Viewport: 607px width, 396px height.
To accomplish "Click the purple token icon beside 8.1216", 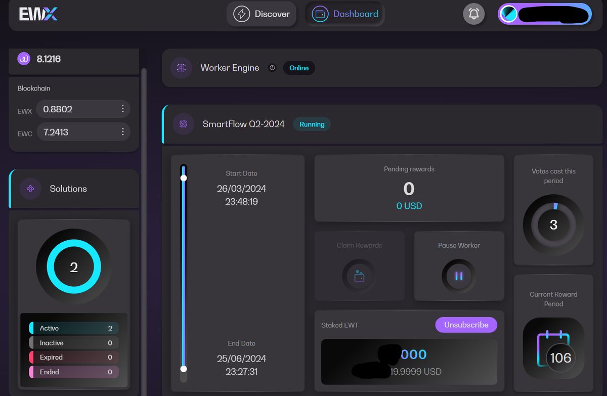I will tap(24, 59).
